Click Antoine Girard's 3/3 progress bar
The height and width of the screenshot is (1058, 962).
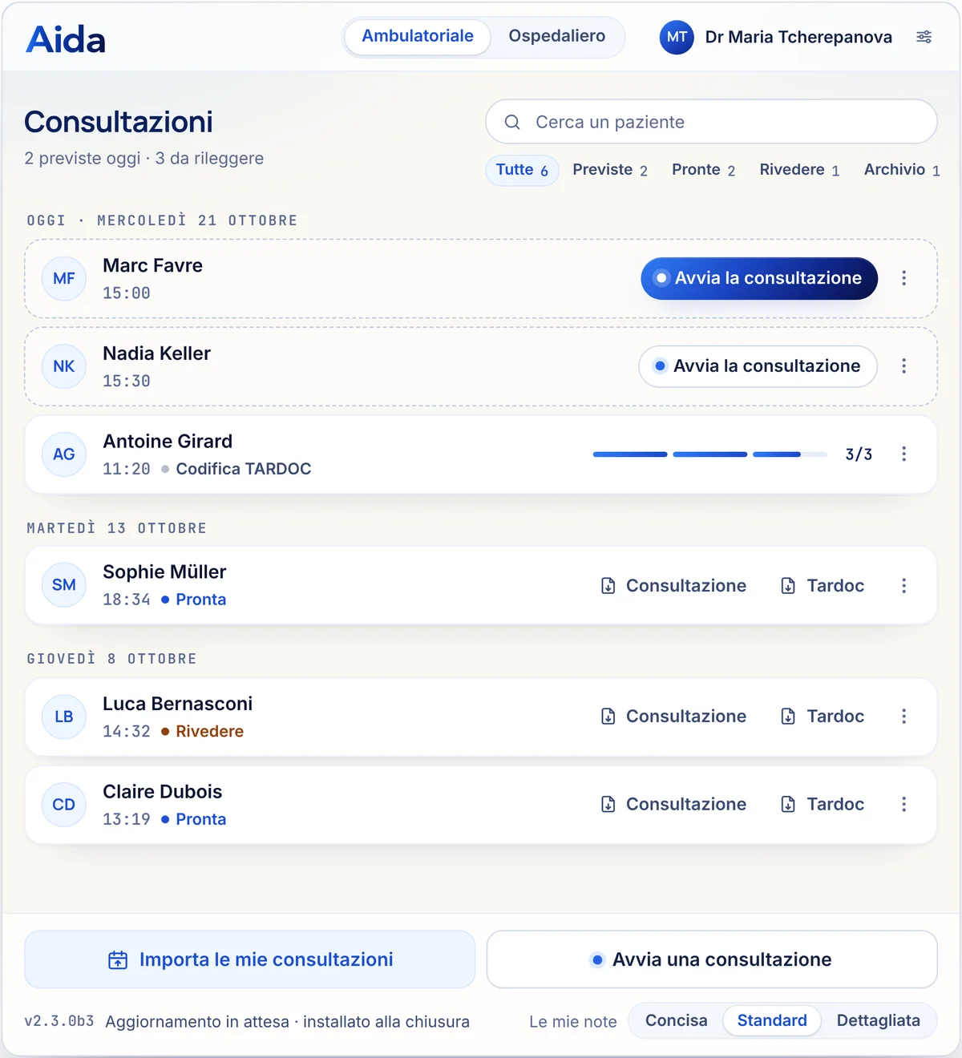pos(709,454)
